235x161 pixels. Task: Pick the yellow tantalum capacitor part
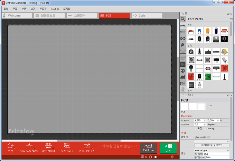208,31
